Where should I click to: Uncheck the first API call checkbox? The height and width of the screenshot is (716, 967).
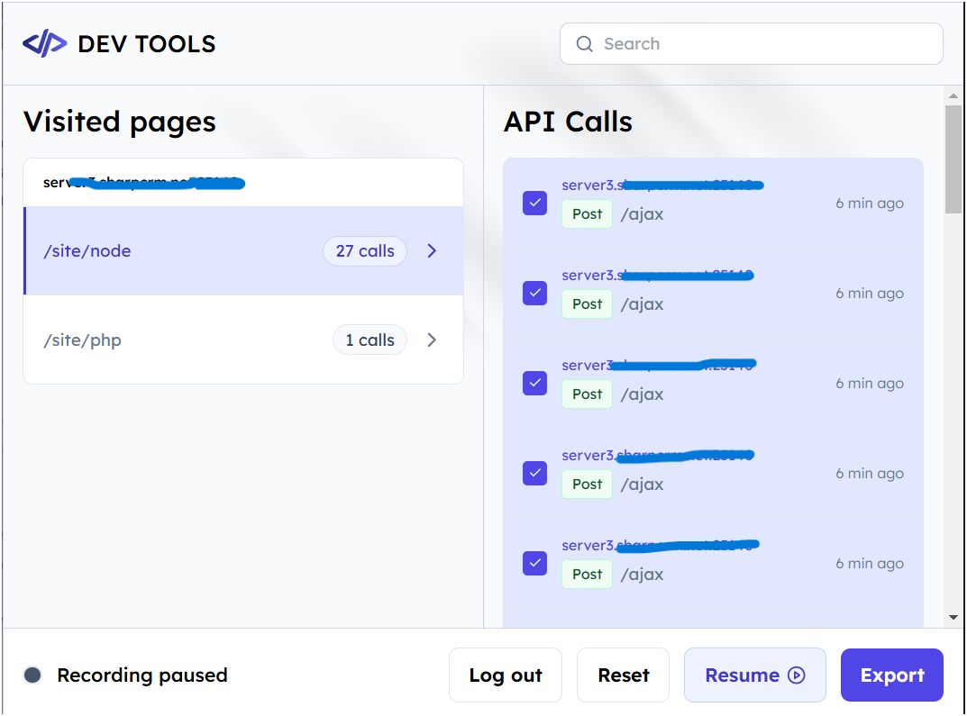pos(534,203)
